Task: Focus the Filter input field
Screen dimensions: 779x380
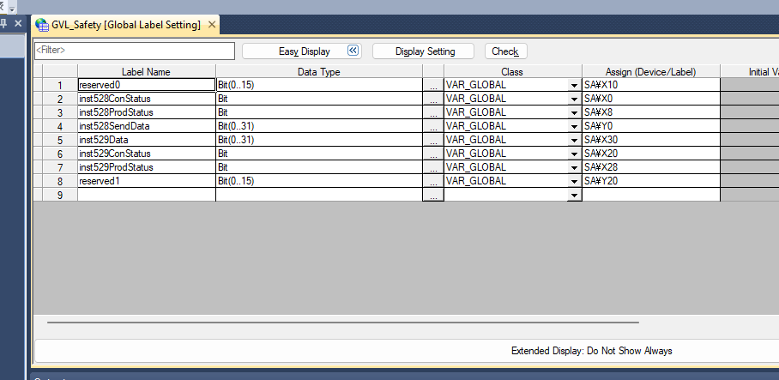Action: coord(135,51)
